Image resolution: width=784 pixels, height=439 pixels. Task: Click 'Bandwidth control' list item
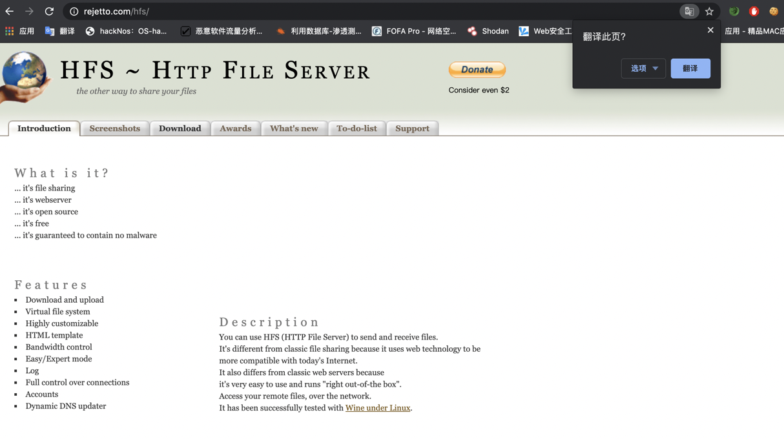pos(59,347)
